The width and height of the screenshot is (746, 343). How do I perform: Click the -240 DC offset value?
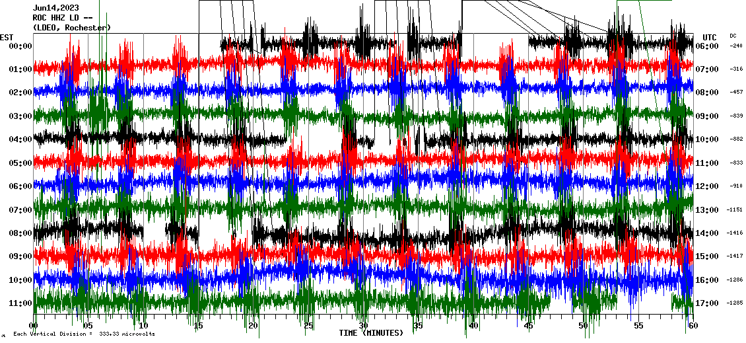735,46
